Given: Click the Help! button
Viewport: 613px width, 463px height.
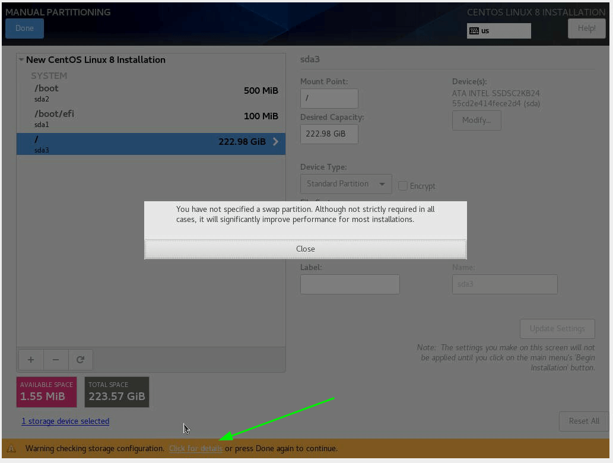Looking at the screenshot, I should coord(586,28).
